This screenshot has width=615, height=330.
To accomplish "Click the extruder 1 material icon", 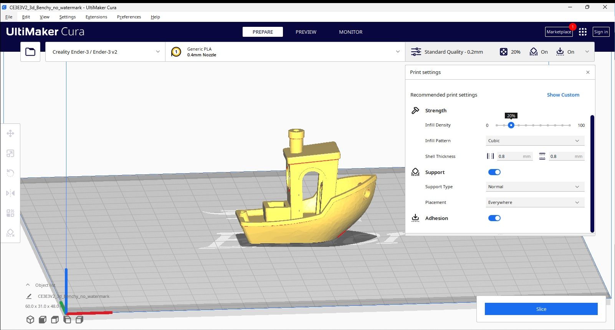I will (x=176, y=52).
